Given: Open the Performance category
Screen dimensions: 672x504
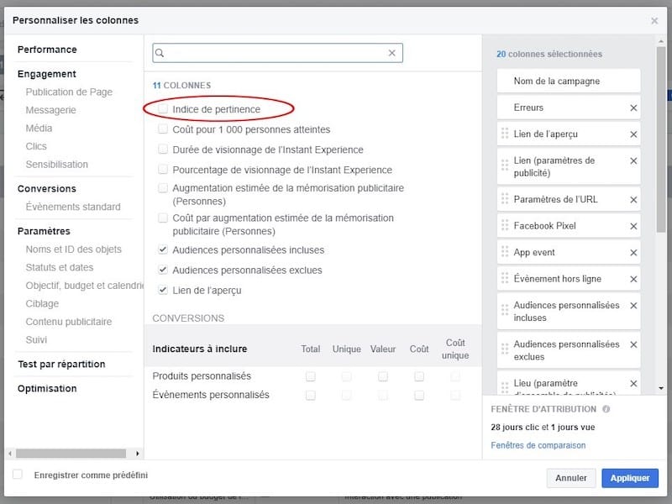Looking at the screenshot, I should 47,50.
